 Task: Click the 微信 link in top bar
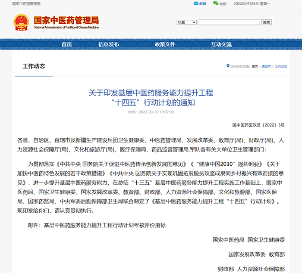pos(223,4)
